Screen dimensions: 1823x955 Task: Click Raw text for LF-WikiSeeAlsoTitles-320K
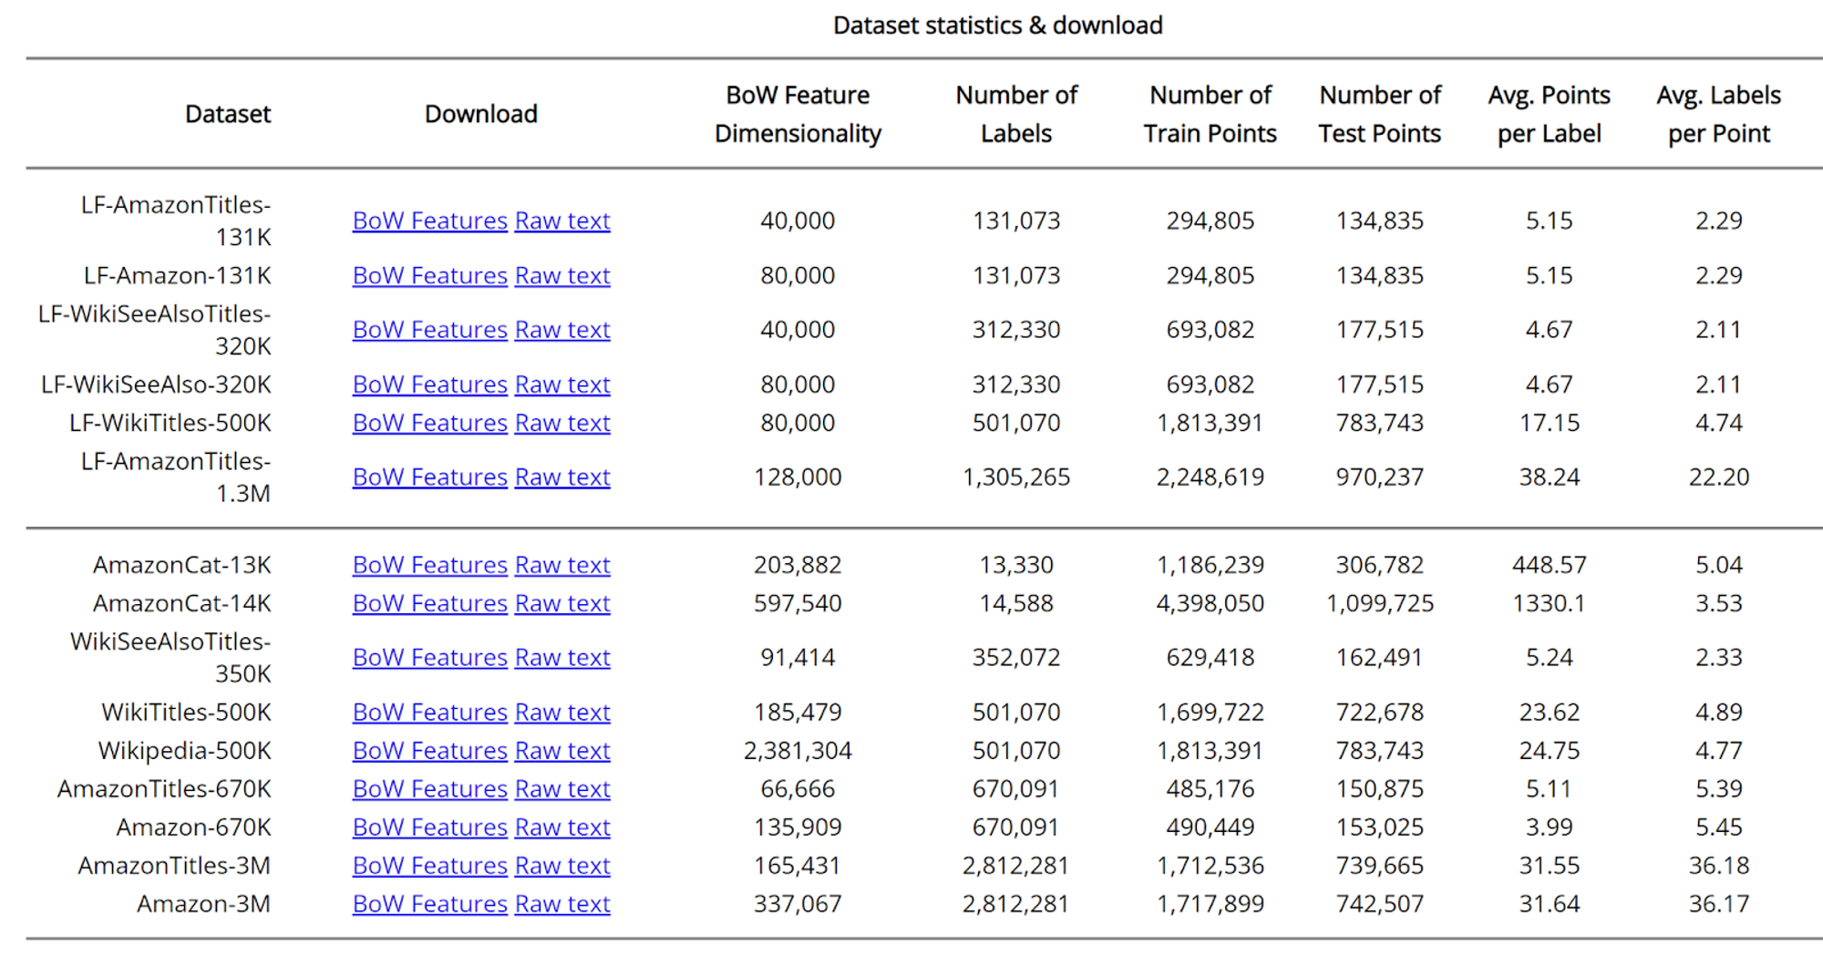[562, 330]
